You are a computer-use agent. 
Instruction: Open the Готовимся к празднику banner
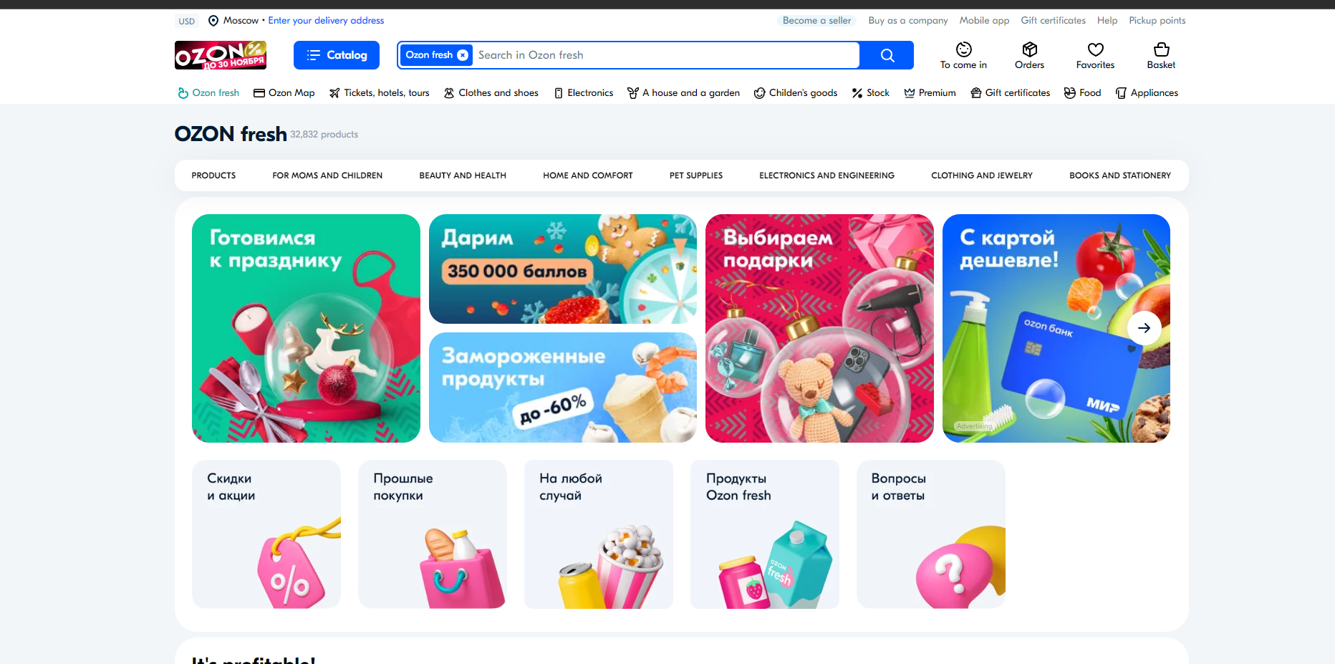(306, 328)
